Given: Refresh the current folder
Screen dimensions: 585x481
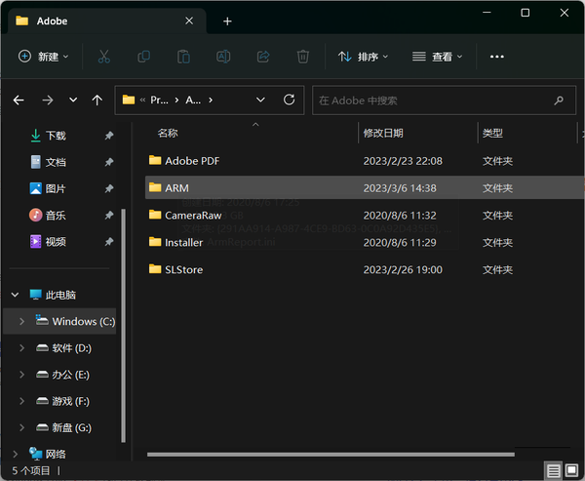Looking at the screenshot, I should coord(289,100).
